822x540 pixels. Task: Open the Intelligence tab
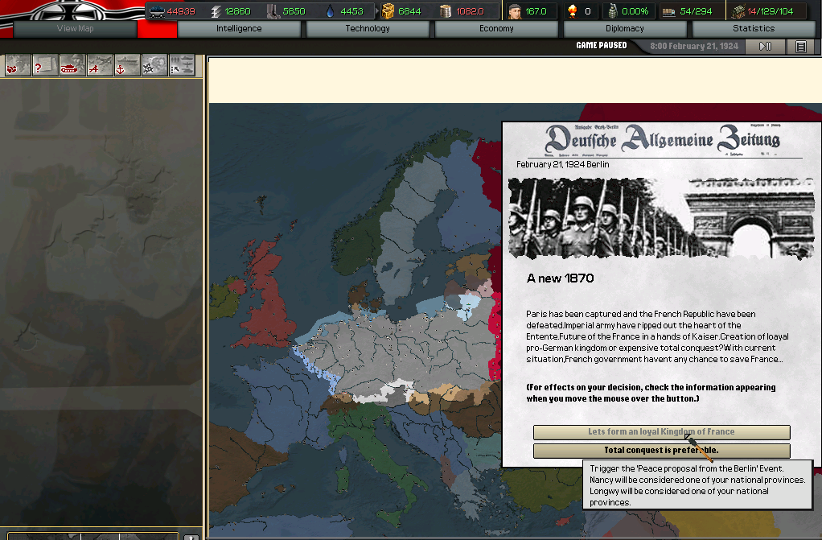[x=239, y=29]
